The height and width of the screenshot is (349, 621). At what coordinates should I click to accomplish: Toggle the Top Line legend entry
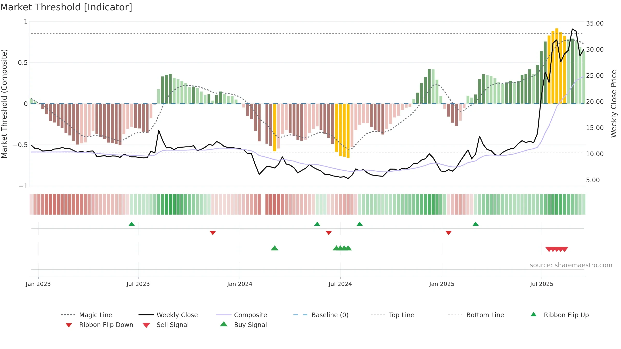pyautogui.click(x=392, y=315)
